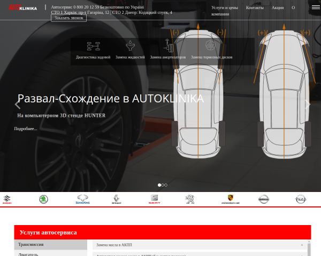The image size is (321, 256).
Task: Select the third slider dot
Action: point(166,185)
